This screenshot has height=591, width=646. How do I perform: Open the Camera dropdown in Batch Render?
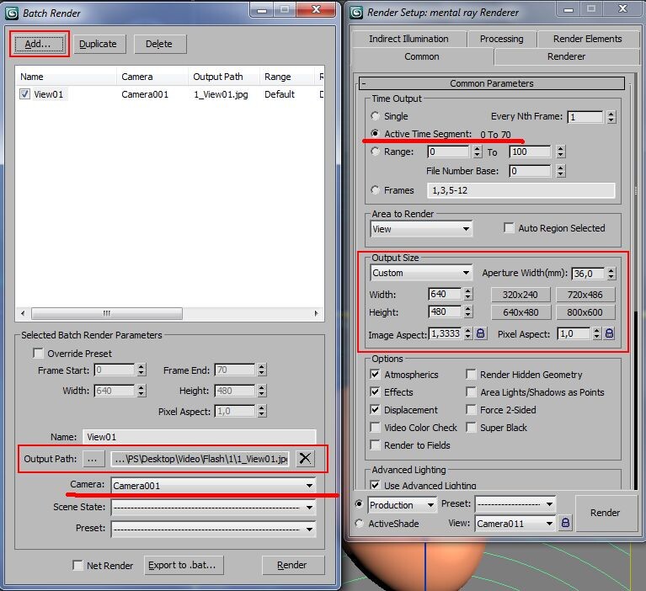[x=213, y=486]
